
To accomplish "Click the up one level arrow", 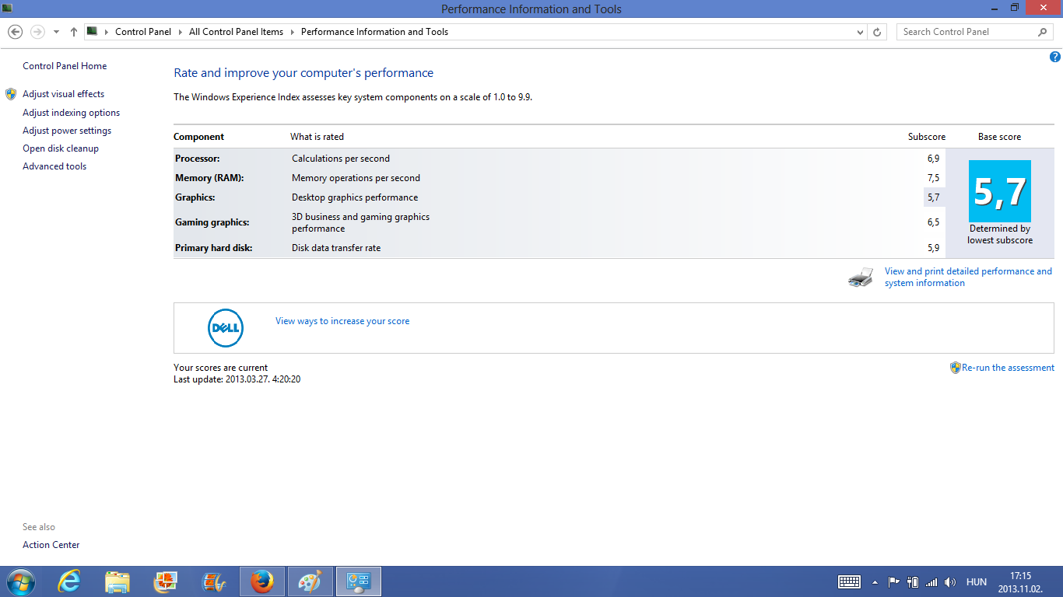I will (x=74, y=32).
